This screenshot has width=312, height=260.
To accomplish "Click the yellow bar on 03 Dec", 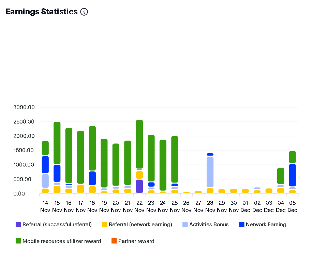I will [269, 191].
